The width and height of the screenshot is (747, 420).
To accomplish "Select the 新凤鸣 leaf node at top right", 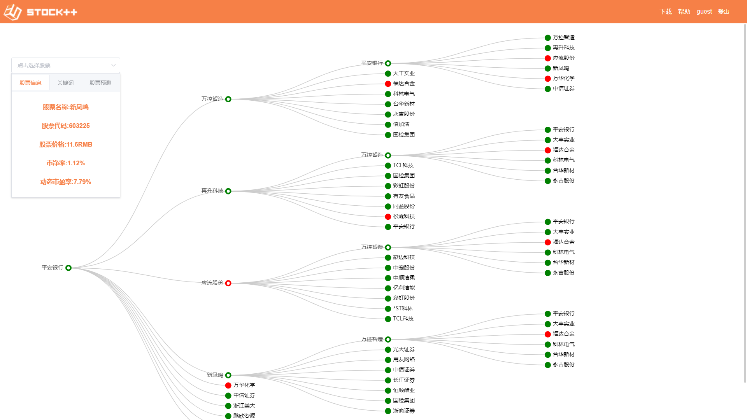I will pyautogui.click(x=548, y=68).
